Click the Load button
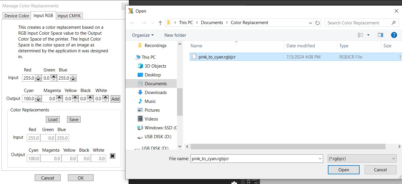The height and width of the screenshot is (184, 402). point(53,119)
